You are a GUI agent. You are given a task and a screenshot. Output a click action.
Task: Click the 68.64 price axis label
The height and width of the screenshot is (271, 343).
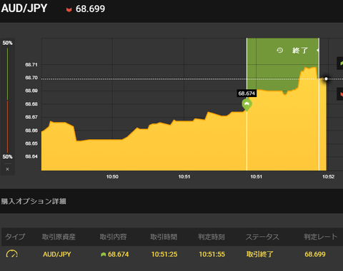pyautogui.click(x=31, y=156)
